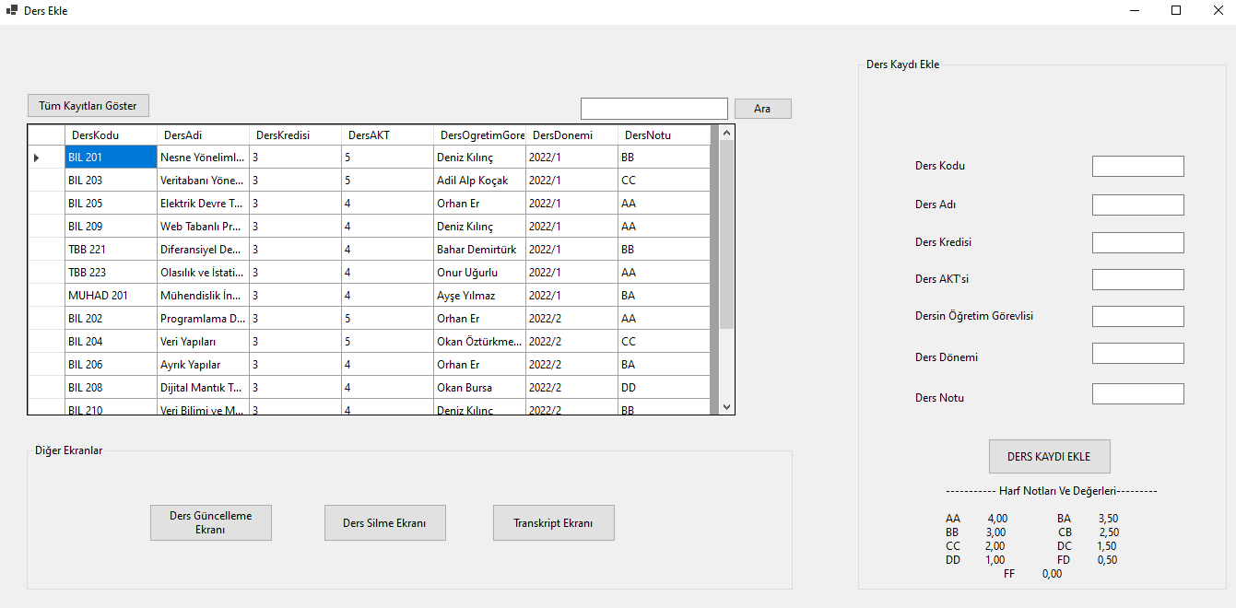Viewport: 1236px width, 608px height.
Task: Select the BIL 206 cell
Action: tap(111, 365)
